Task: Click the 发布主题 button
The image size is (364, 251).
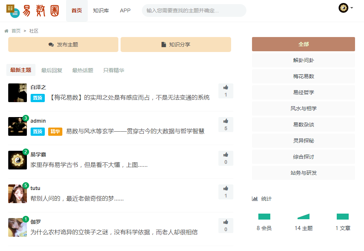Action: point(63,45)
